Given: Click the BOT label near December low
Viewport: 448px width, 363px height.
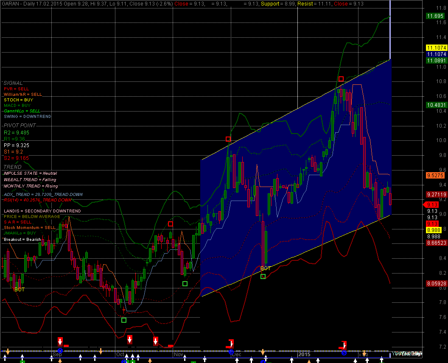Looking at the screenshot, I should pyautogui.click(x=266, y=268).
